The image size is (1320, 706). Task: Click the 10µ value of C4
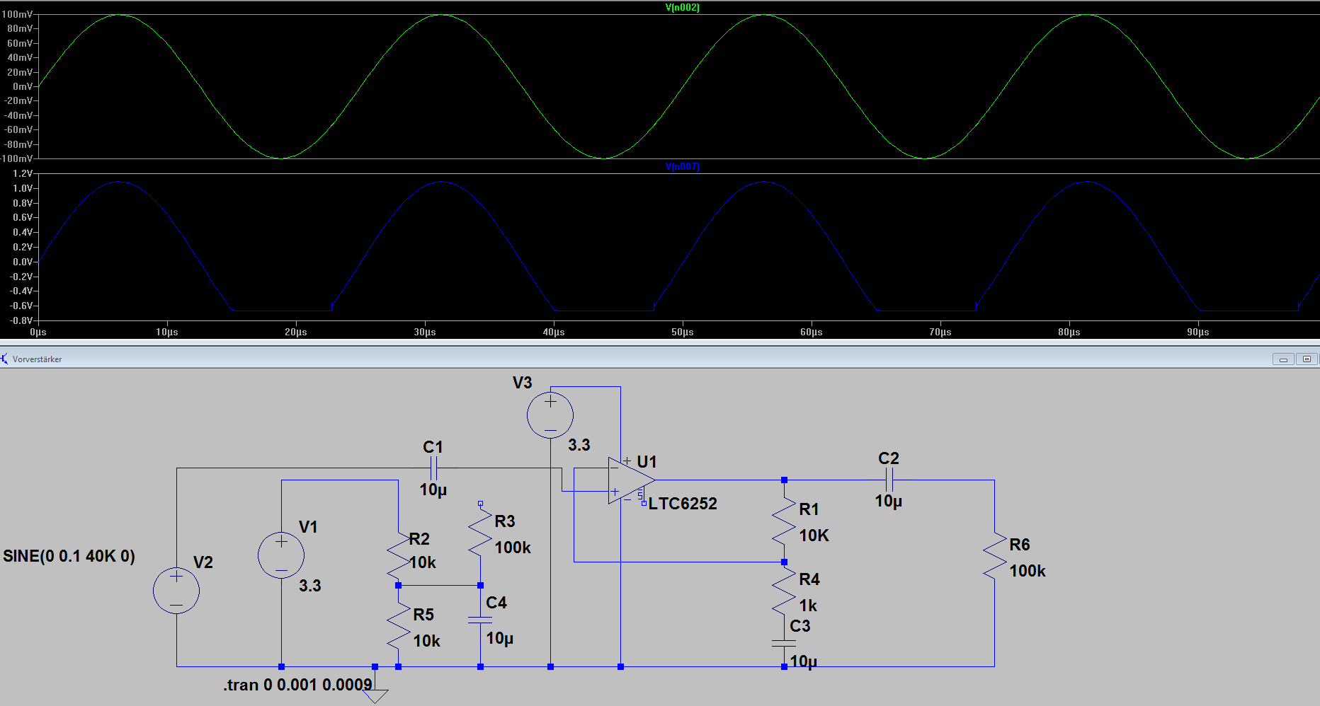tap(500, 638)
